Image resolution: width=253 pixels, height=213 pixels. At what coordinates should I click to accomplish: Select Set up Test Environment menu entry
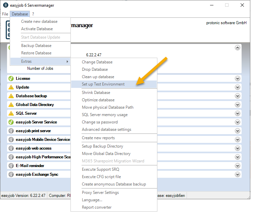(x=103, y=84)
